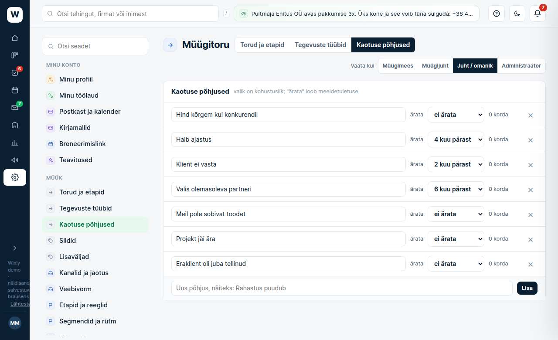This screenshot has height=340, width=558.
Task: Delete the 'Klient ei vasta' row
Action: 531,165
